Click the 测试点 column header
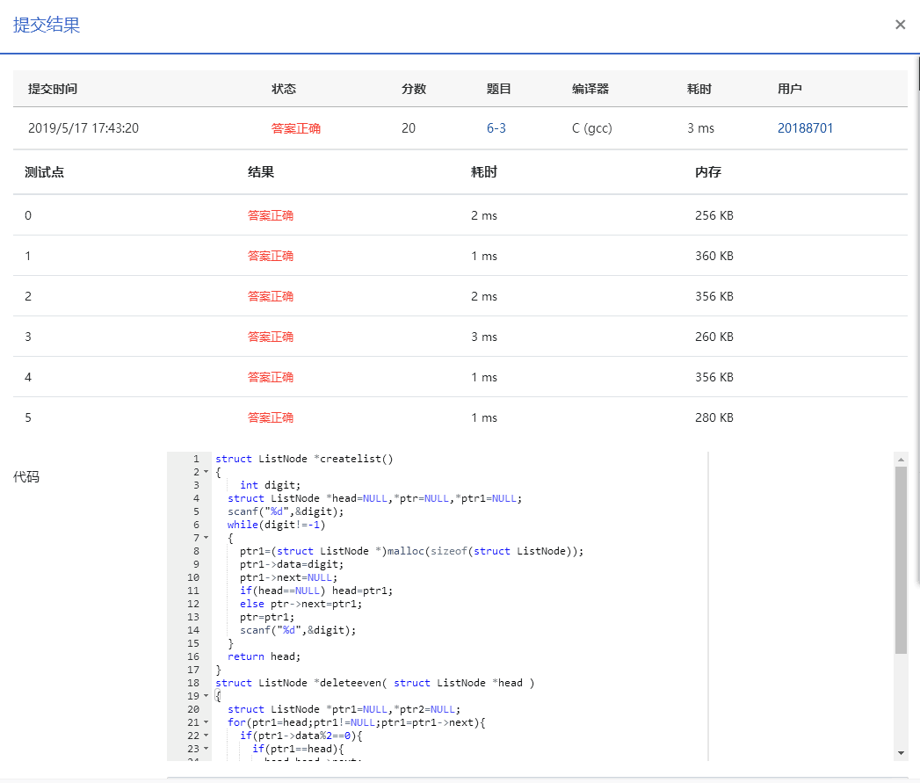 [x=44, y=172]
